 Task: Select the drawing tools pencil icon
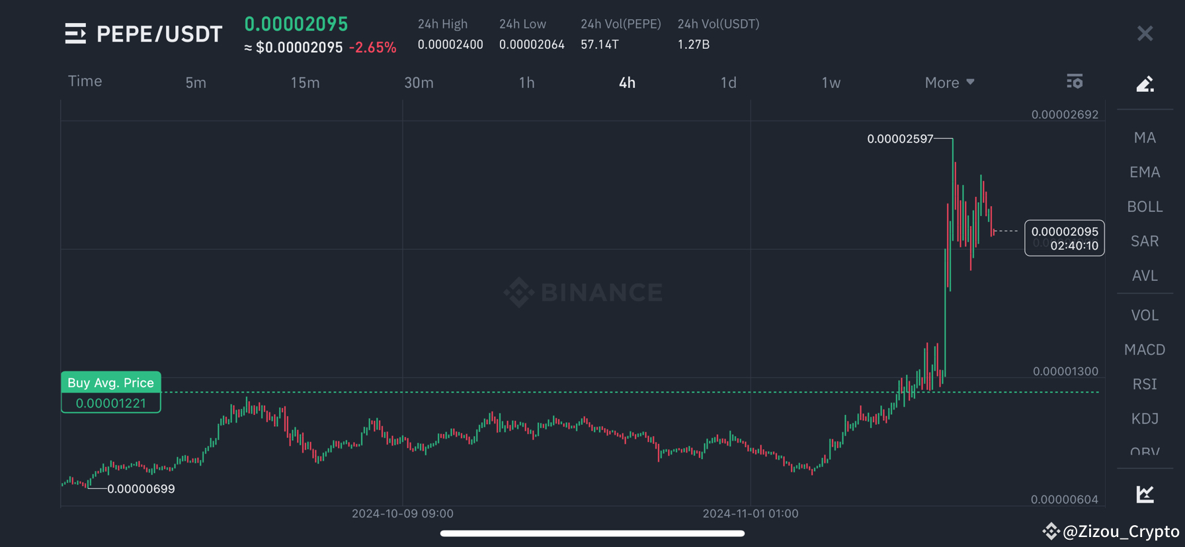(1145, 84)
